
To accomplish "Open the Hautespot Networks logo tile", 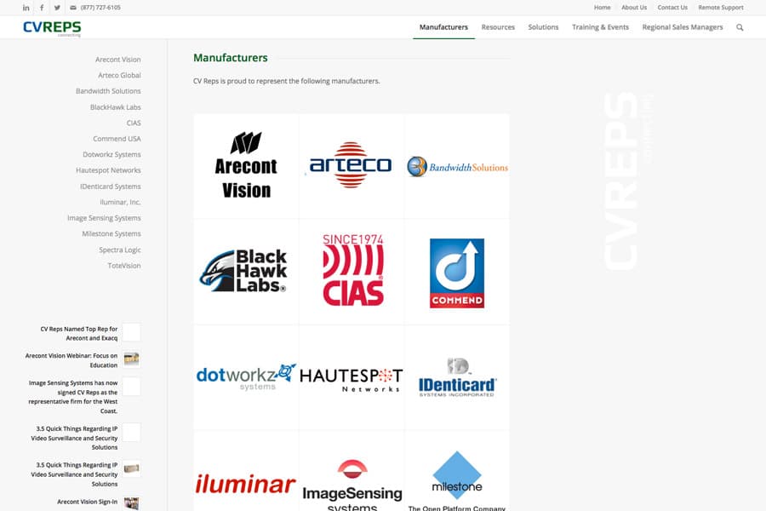I will [352, 377].
